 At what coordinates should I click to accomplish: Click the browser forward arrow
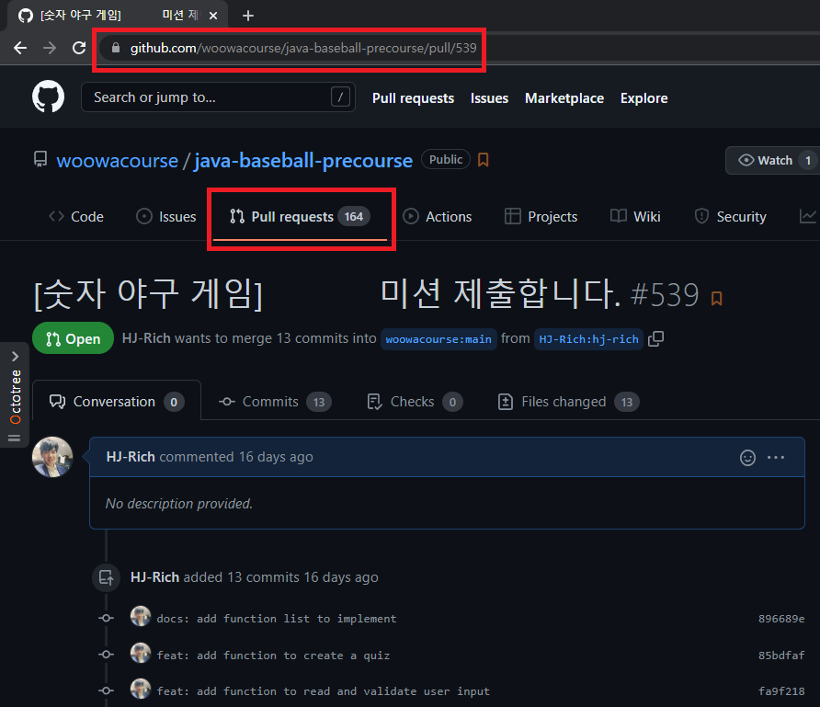pyautogui.click(x=50, y=48)
